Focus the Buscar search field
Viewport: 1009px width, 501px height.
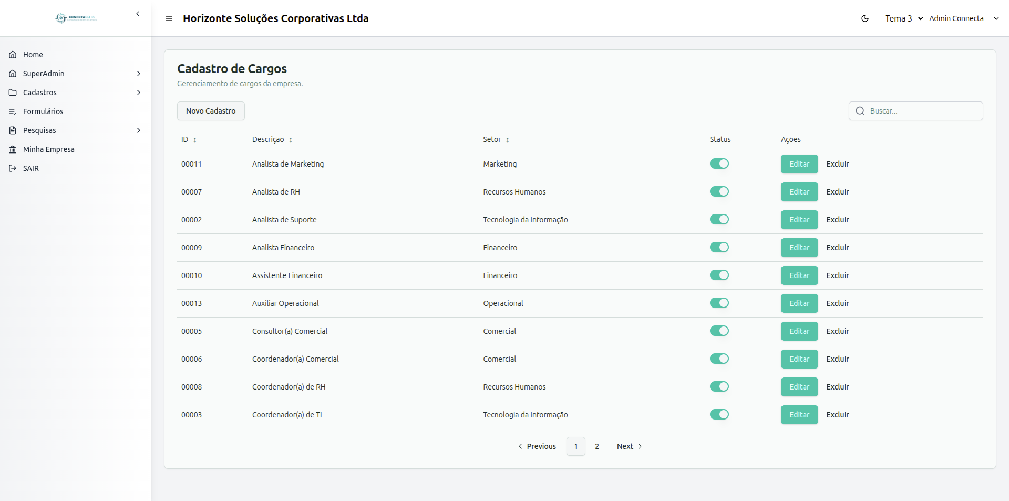coord(916,111)
